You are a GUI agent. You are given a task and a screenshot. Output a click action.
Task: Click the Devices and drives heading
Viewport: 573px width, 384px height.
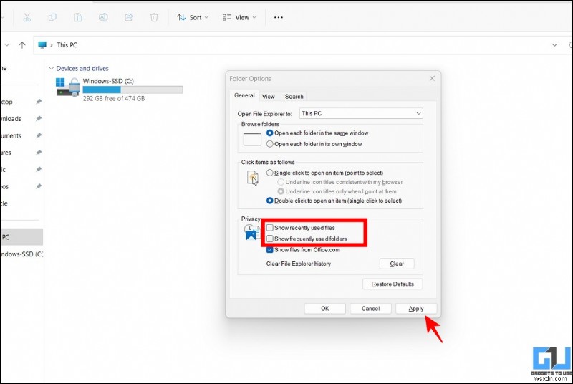click(x=82, y=68)
